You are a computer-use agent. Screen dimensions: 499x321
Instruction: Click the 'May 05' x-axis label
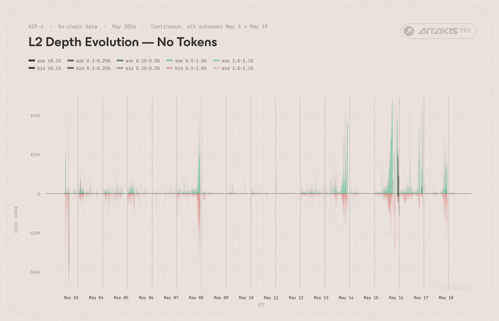point(121,298)
